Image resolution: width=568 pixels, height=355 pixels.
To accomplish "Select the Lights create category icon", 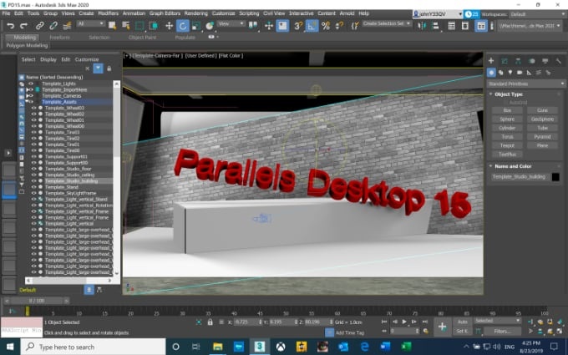I will [x=510, y=73].
